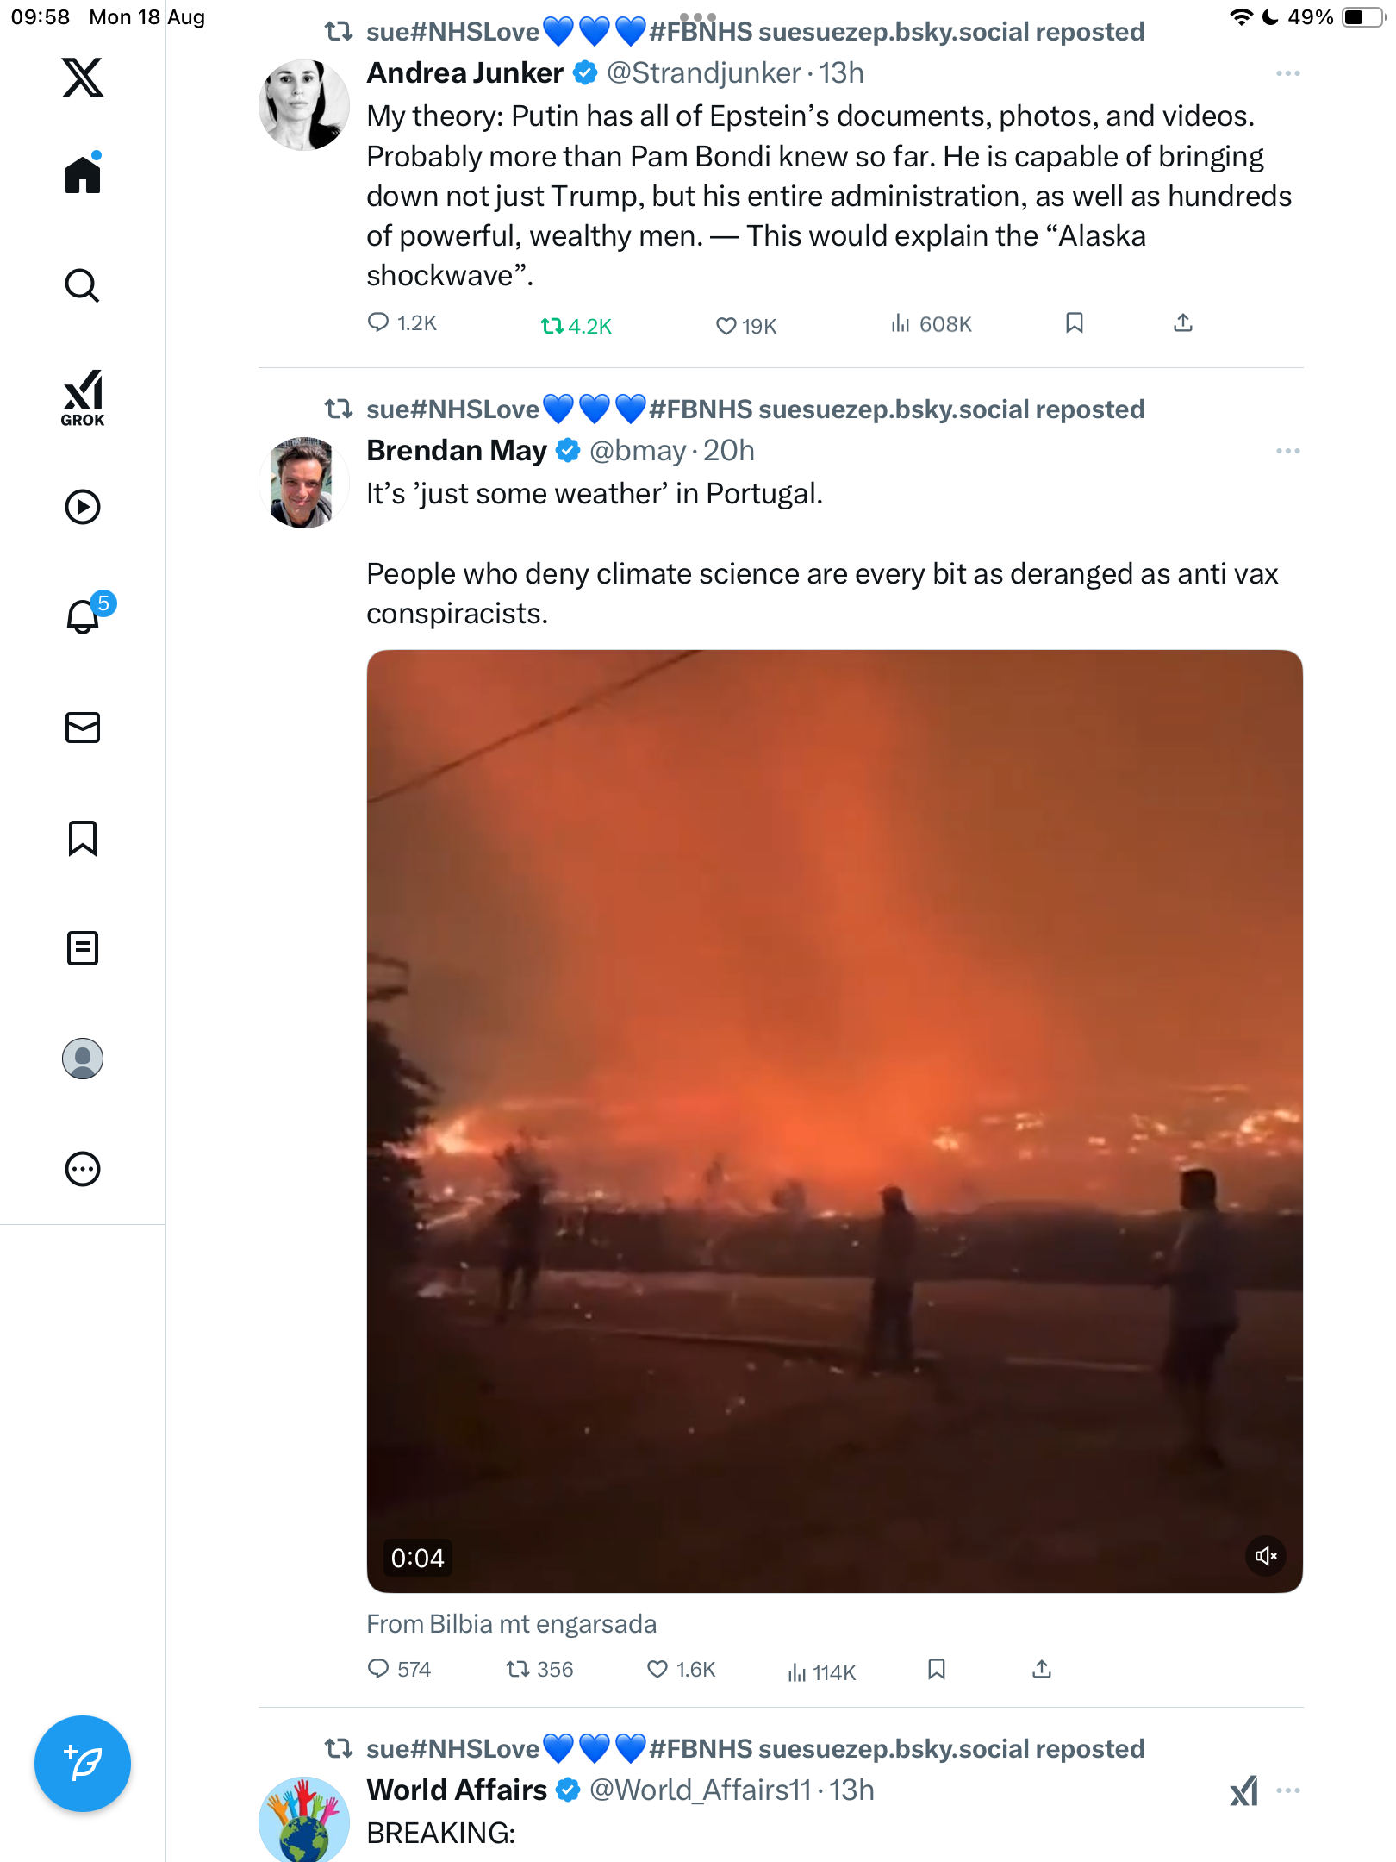
Task: Open Brendan May's profile picture
Action: pyautogui.click(x=303, y=483)
